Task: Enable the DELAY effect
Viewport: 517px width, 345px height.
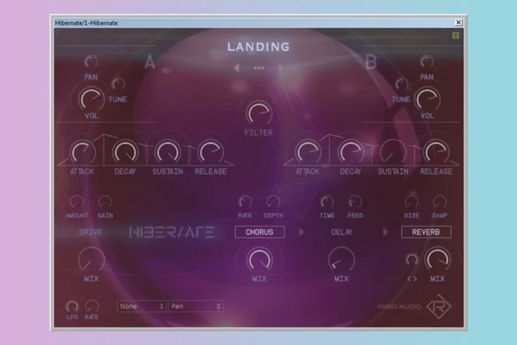Action: tap(342, 232)
